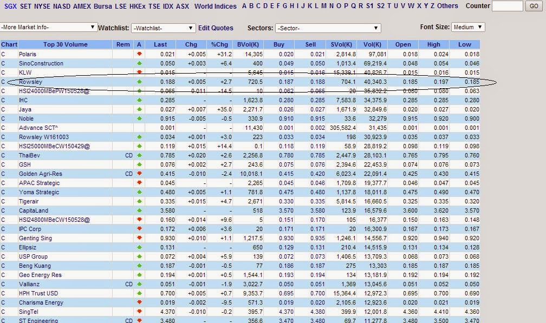Viewport: 546px width, 323px height.
Task: Switch to the HKEx market tab
Action: [137, 6]
